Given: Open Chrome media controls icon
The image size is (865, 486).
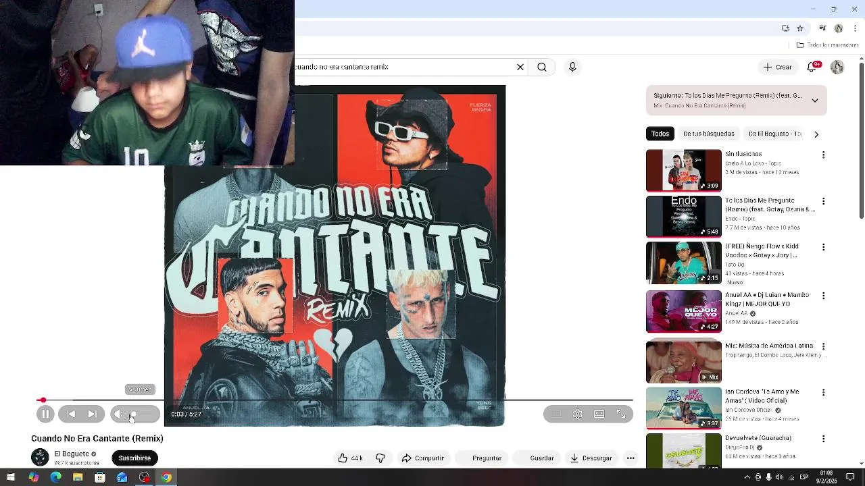Looking at the screenshot, I should point(822,28).
